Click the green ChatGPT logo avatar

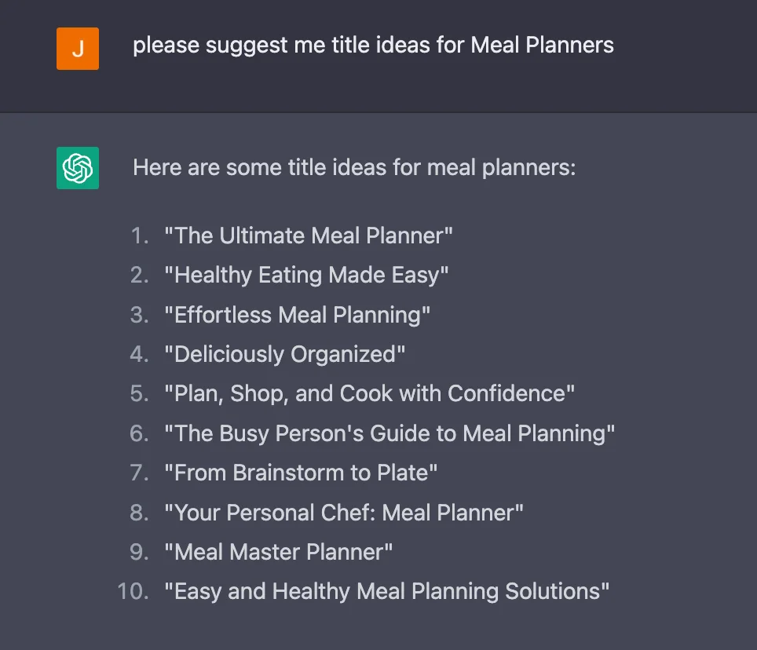tap(78, 168)
